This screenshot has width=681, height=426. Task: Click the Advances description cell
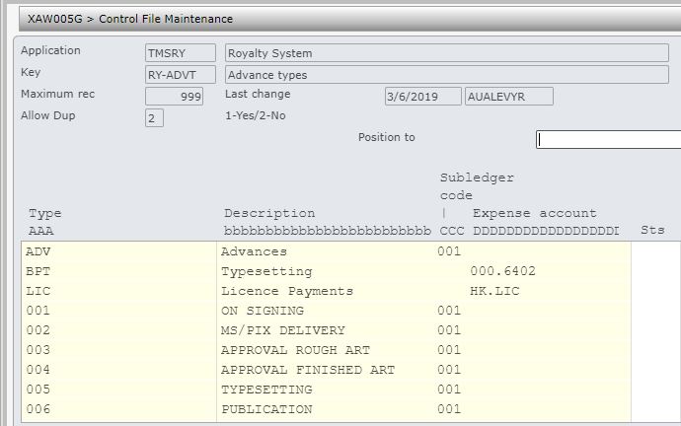(x=253, y=251)
